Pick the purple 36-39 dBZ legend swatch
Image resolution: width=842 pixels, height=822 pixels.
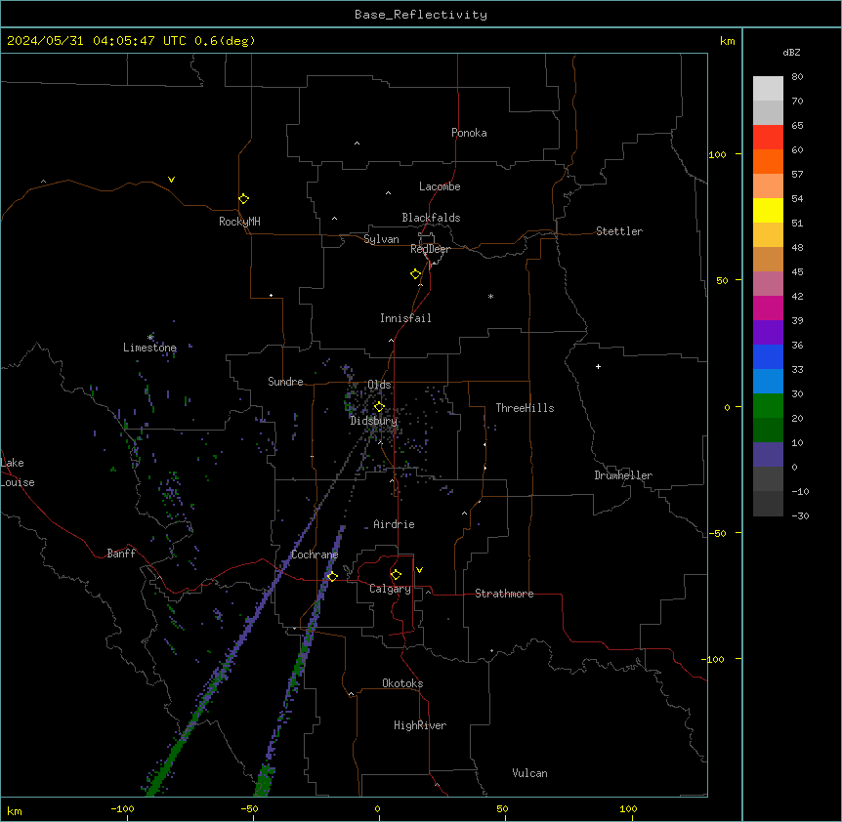pyautogui.click(x=768, y=333)
